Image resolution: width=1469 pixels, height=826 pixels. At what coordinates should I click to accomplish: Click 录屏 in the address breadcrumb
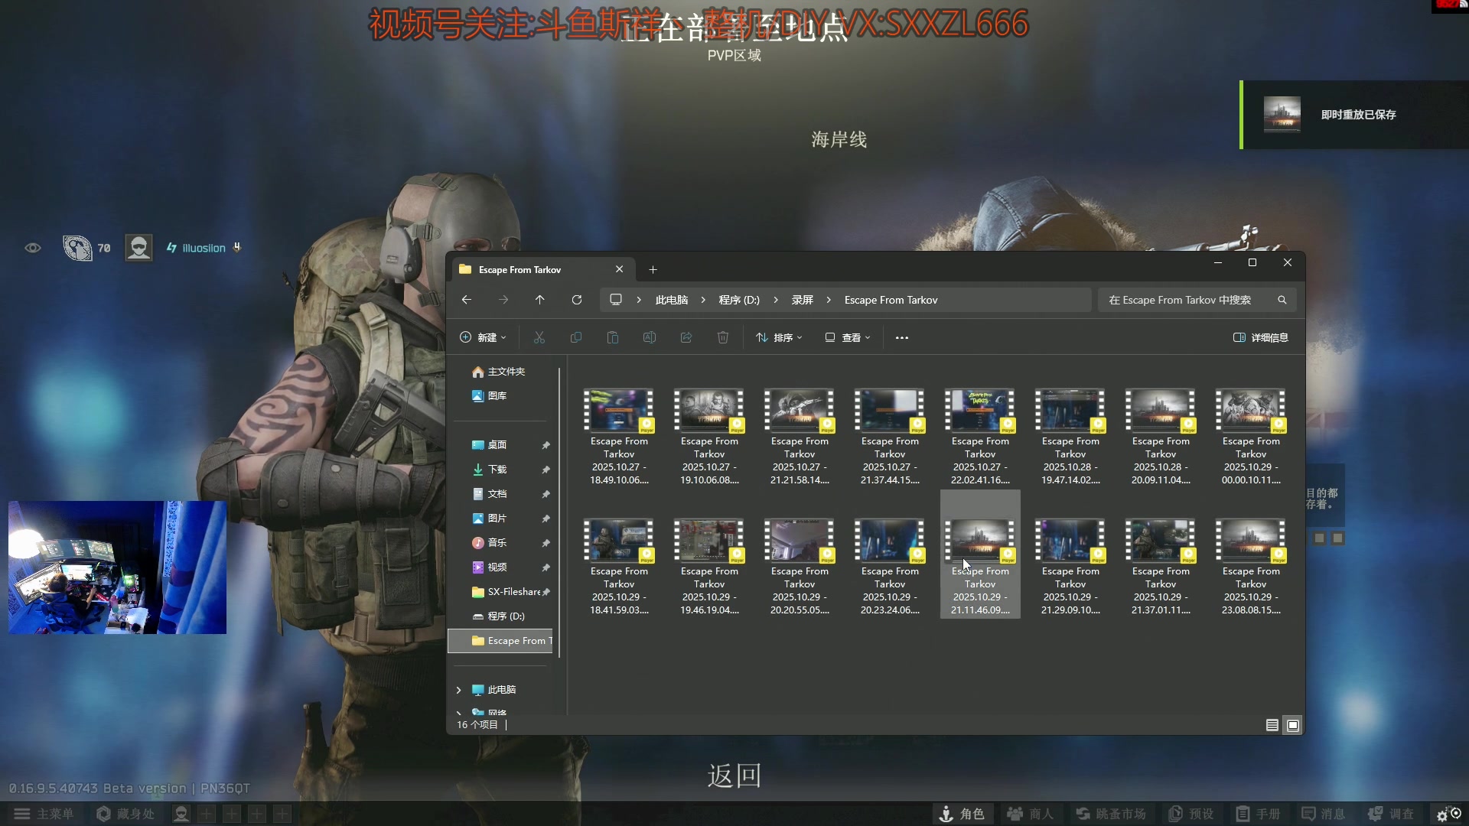pos(802,300)
